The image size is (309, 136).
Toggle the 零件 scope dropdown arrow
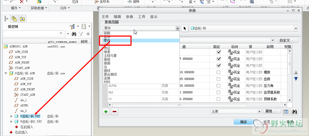point(178,28)
